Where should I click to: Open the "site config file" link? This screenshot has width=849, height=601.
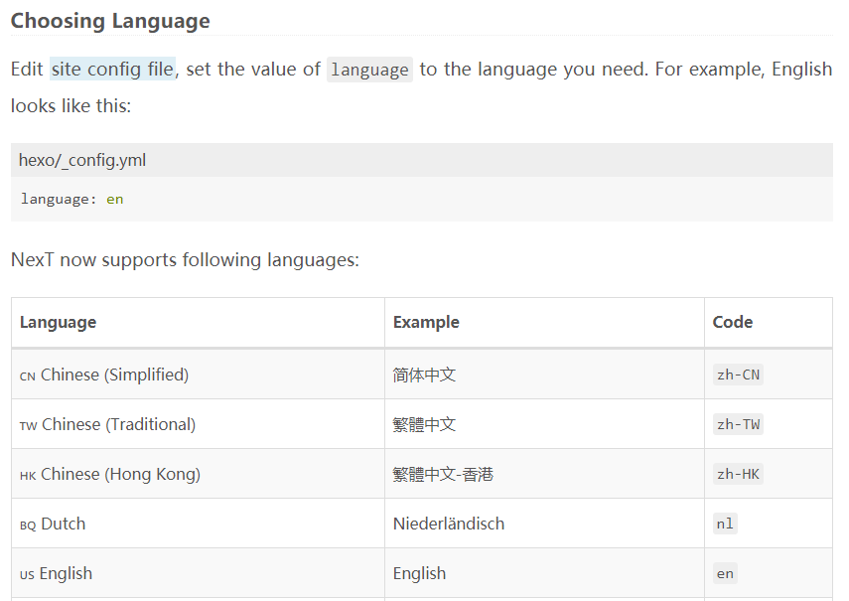point(112,70)
